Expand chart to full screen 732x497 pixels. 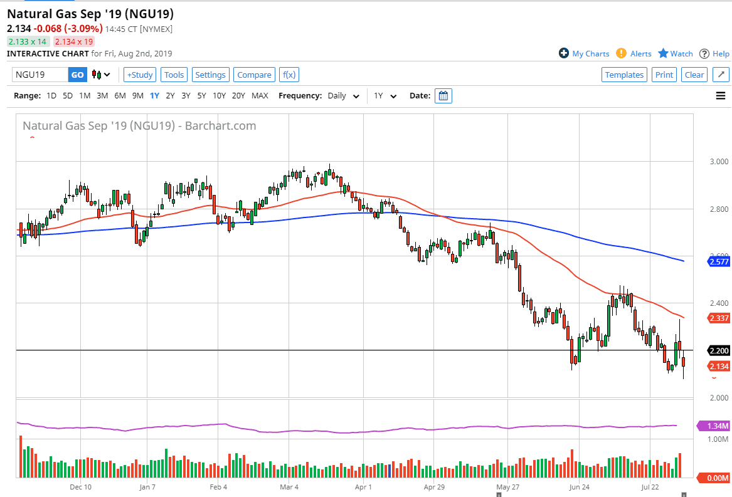tap(721, 75)
